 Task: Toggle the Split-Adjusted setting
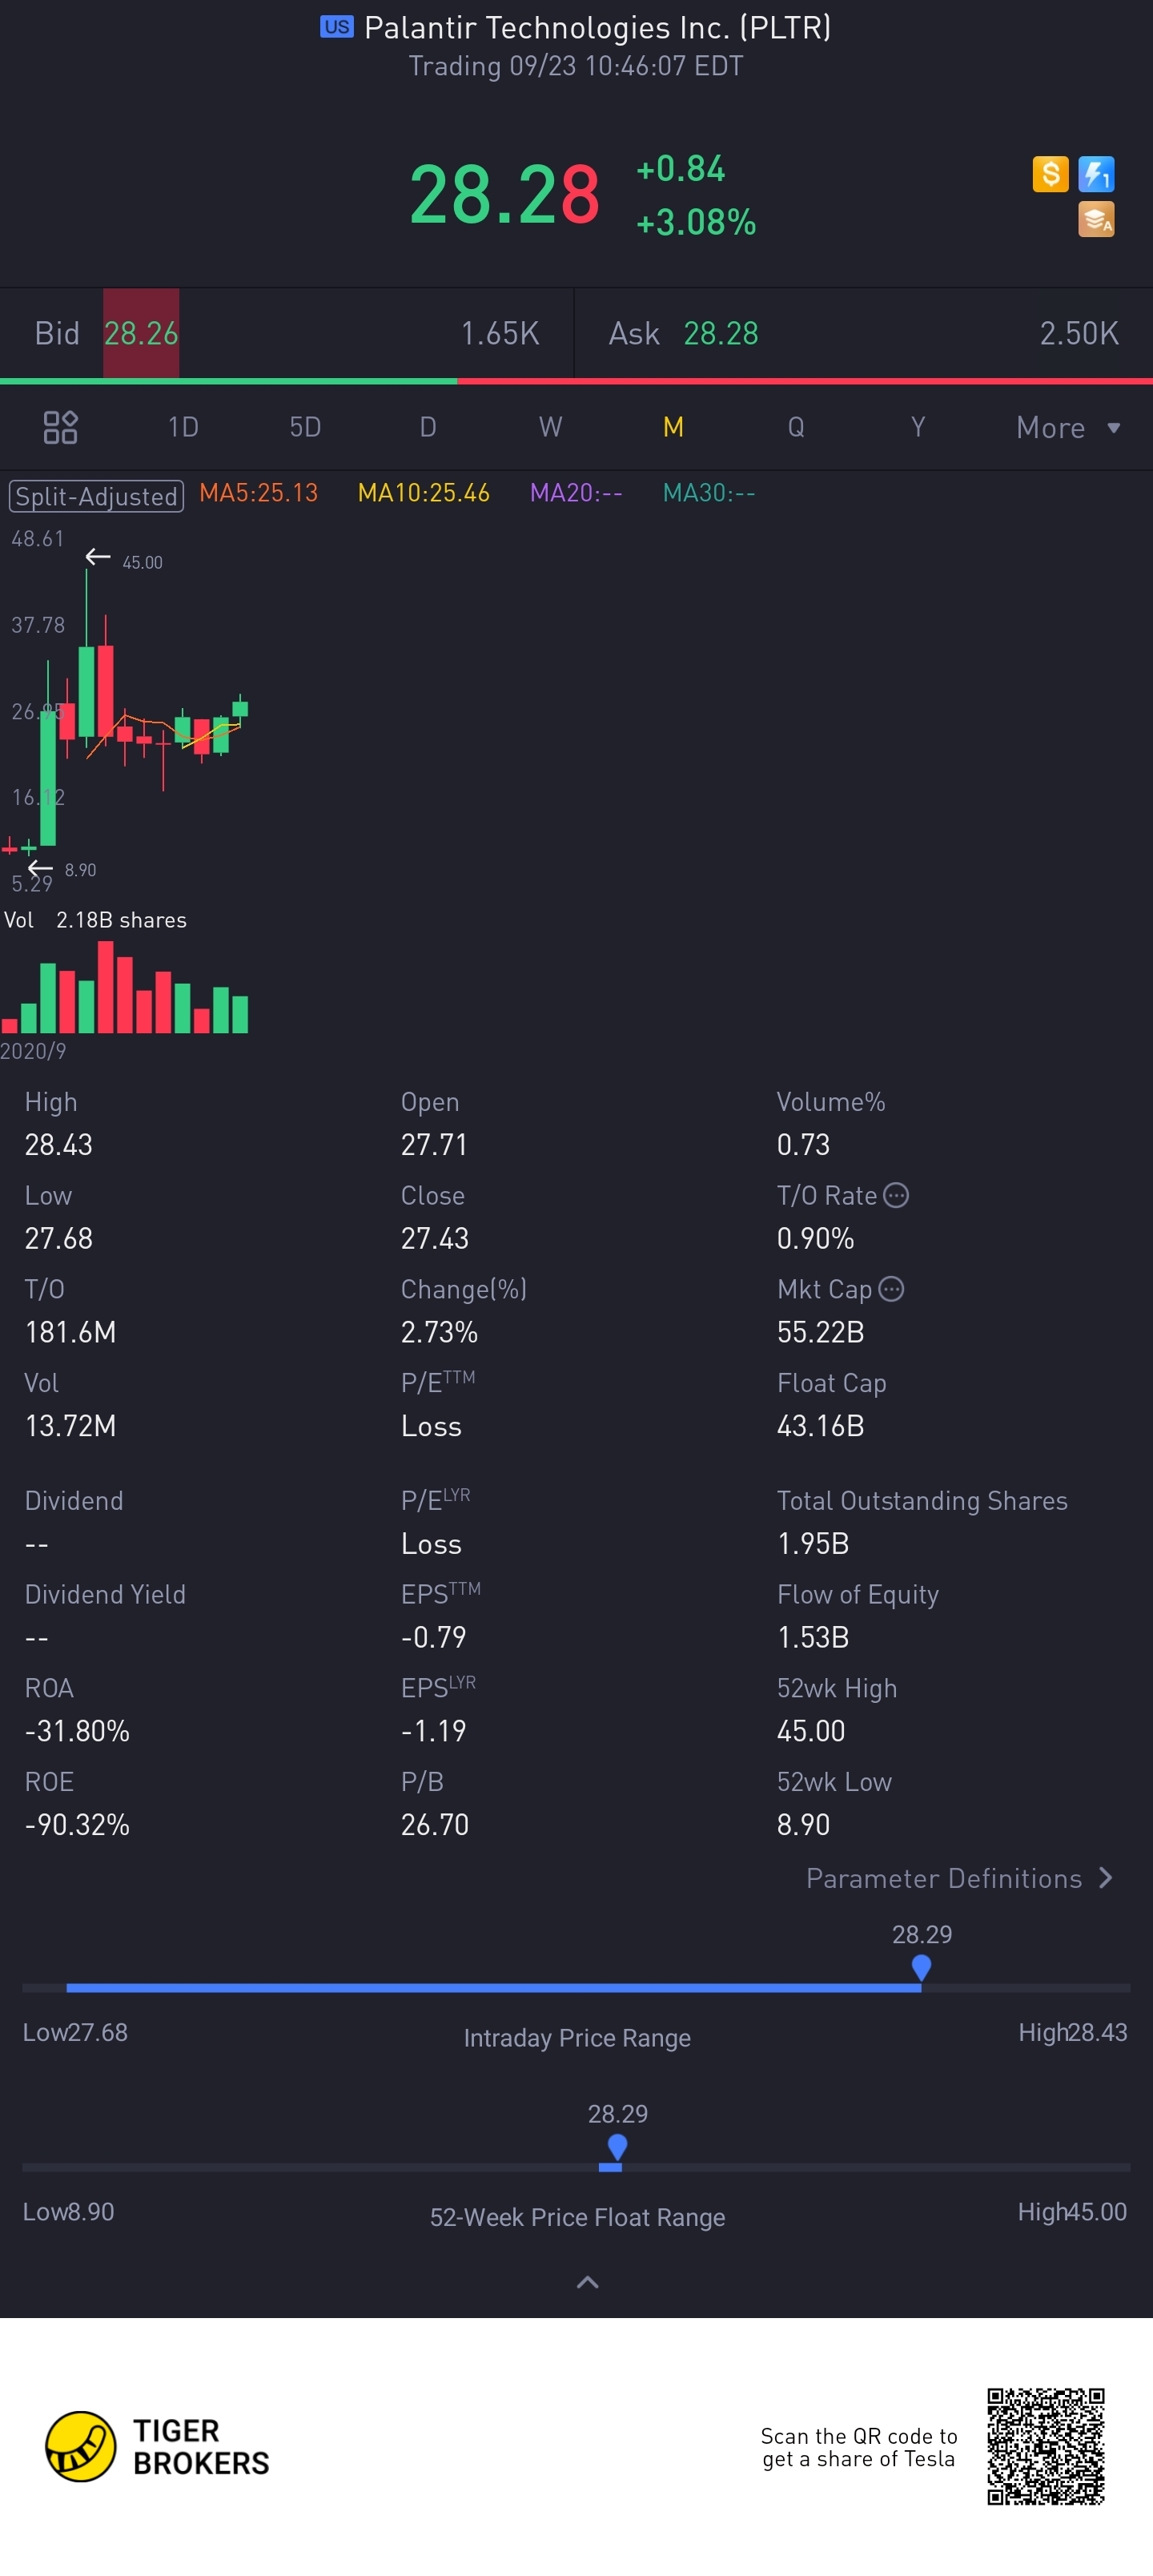96,495
